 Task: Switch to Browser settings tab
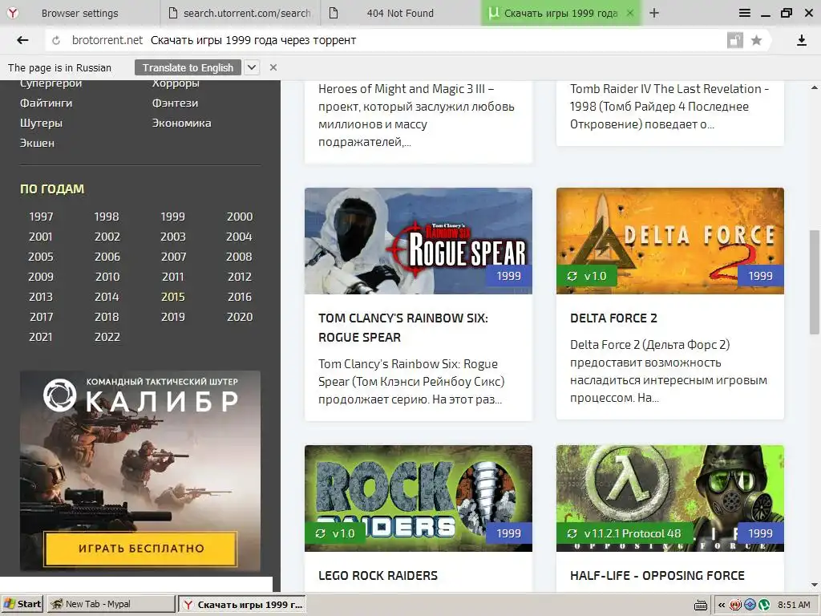coord(79,13)
